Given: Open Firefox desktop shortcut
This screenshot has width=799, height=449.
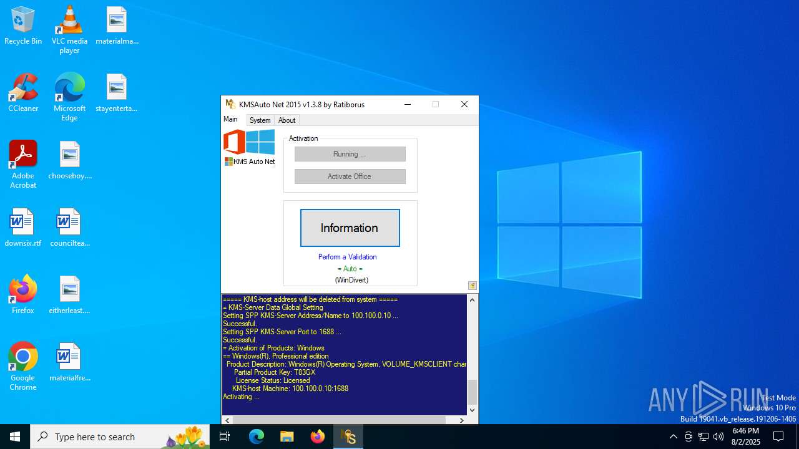Looking at the screenshot, I should [23, 296].
